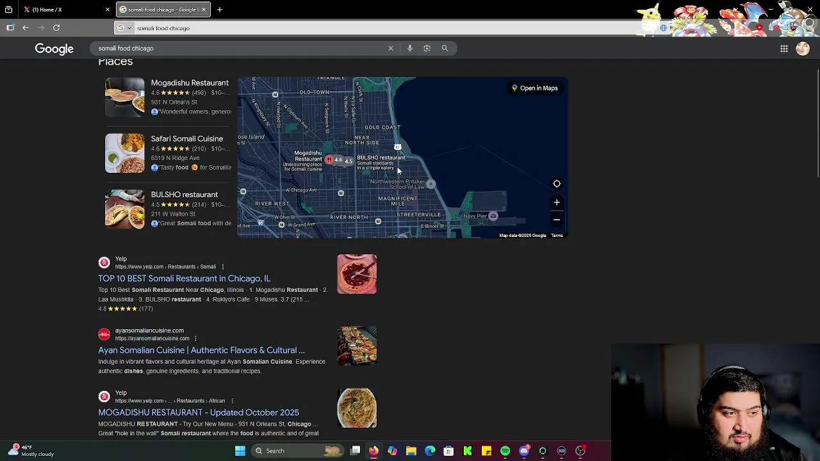The height and width of the screenshot is (461, 820).
Task: Open the search engine dropdown in address bar
Action: [125, 28]
